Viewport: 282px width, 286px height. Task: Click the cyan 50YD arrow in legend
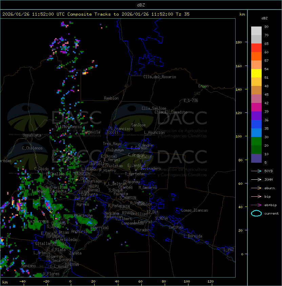coord(256,171)
